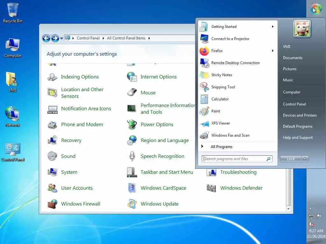Click the user account picture in Start menu
Image resolution: width=326 pixels, height=244 pixels.
pyautogui.click(x=302, y=29)
